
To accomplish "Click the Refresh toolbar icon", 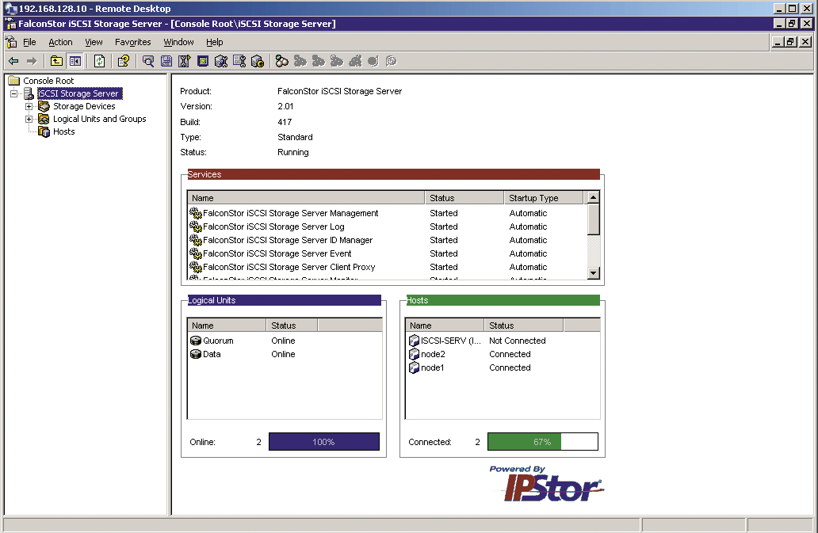I will [99, 61].
